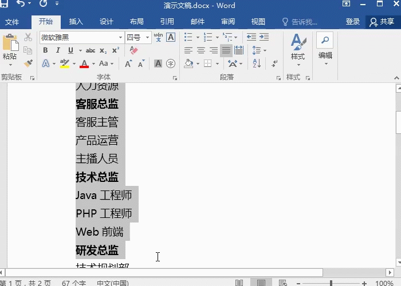This screenshot has height=286, width=401.
Task: Click the character border icon
Action: tap(171, 37)
